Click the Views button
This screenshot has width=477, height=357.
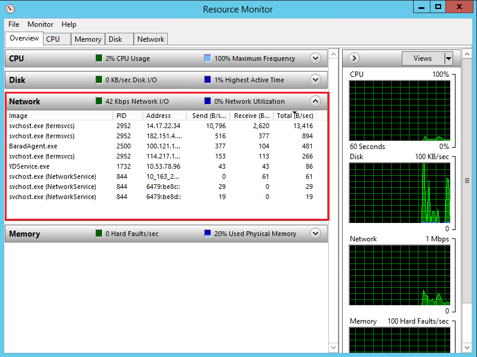422,58
